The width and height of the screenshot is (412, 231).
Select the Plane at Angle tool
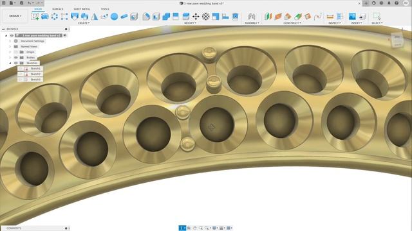[278, 17]
